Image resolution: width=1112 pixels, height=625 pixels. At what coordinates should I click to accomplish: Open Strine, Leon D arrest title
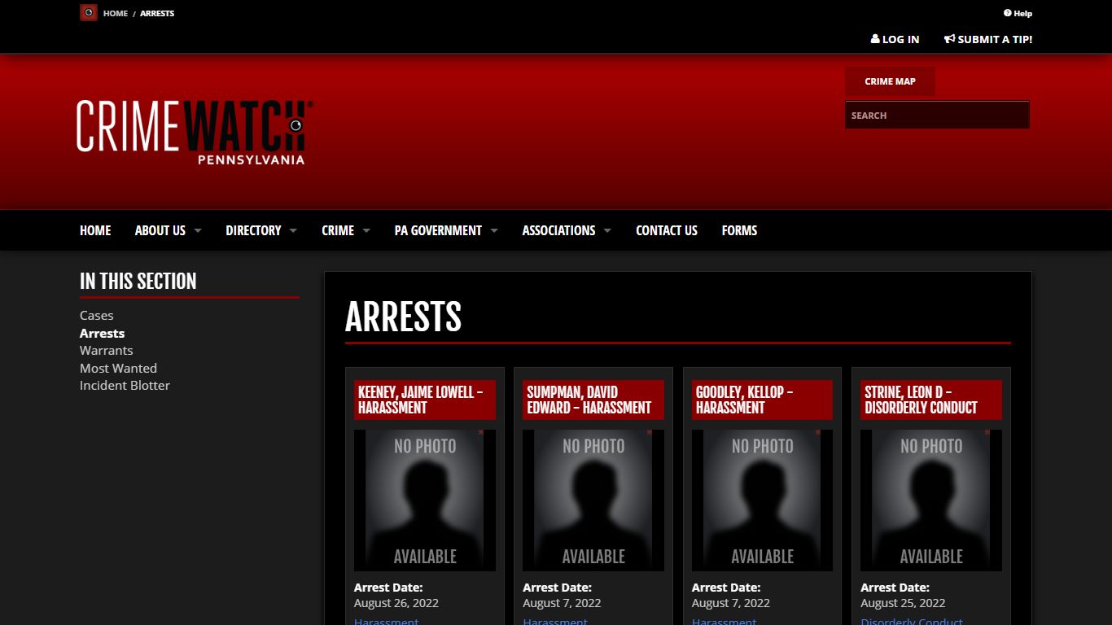point(931,400)
